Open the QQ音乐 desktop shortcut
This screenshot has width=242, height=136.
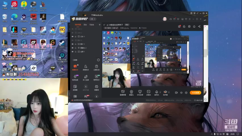point(24,5)
